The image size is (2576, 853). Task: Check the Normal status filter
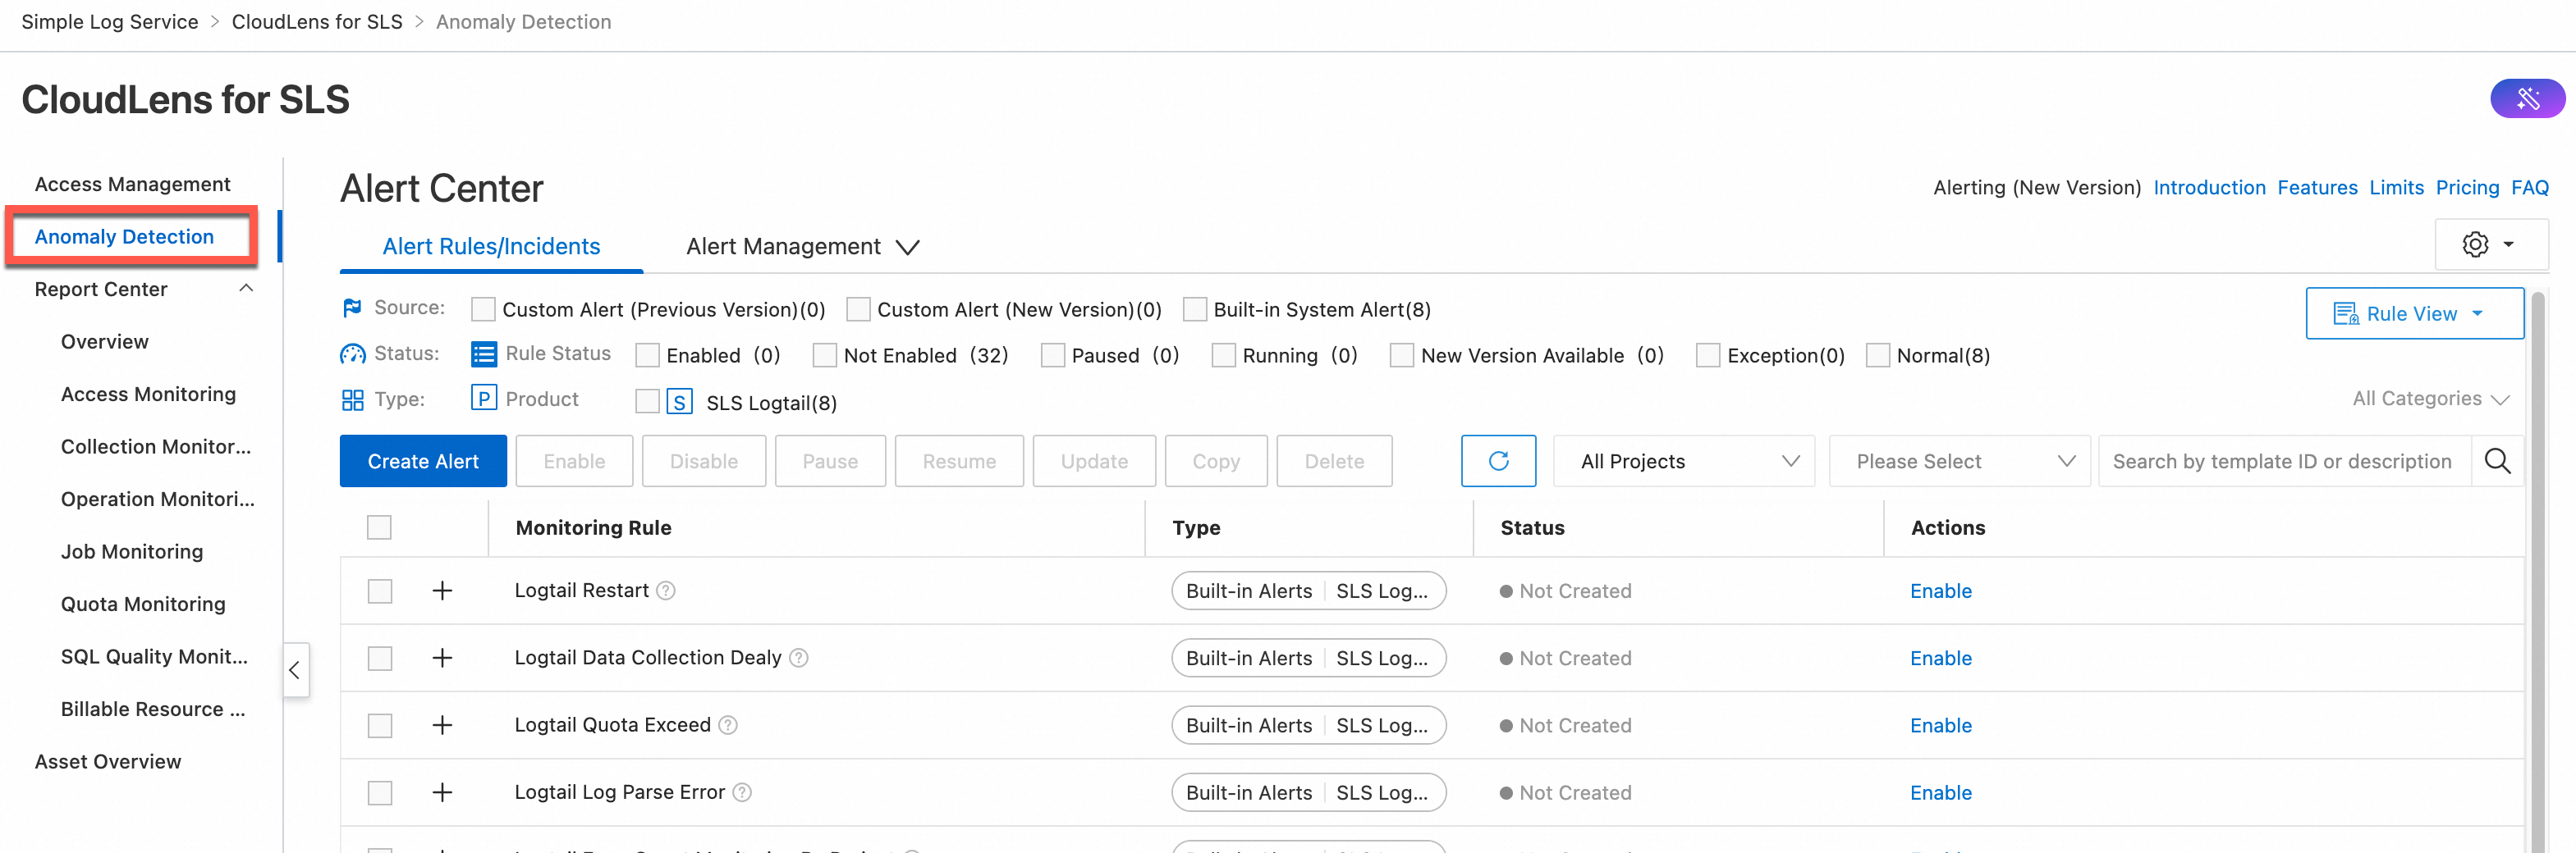(x=1878, y=356)
